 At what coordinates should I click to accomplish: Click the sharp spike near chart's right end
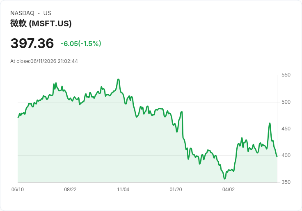pos(270,123)
